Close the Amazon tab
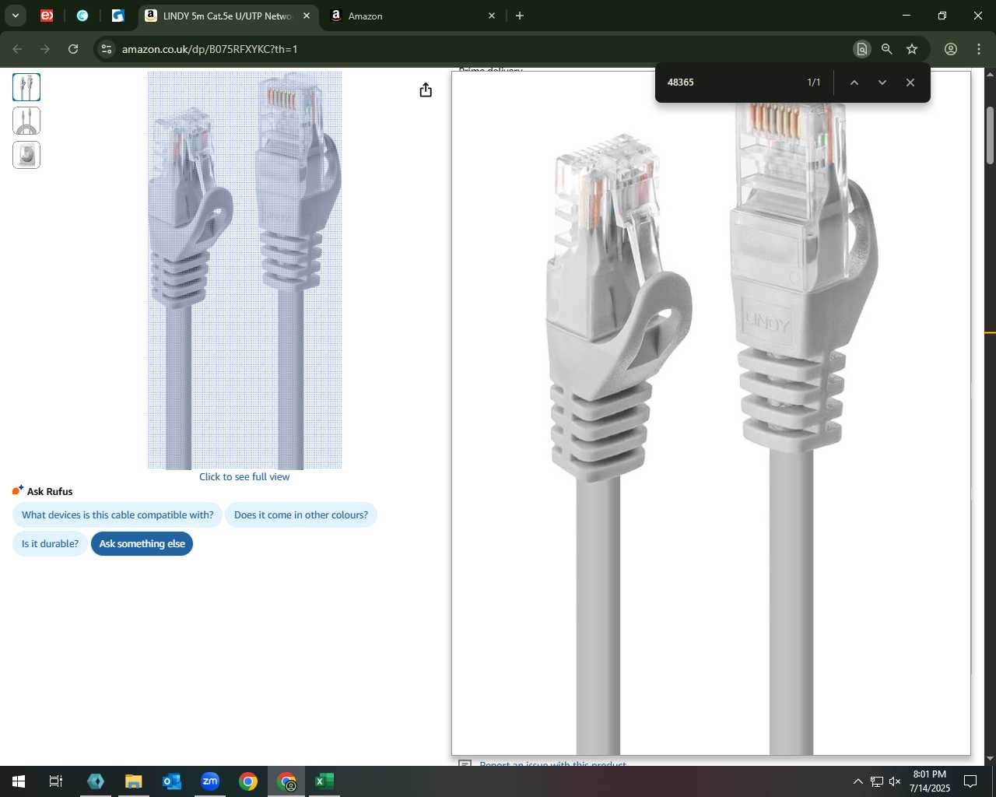 tap(492, 16)
